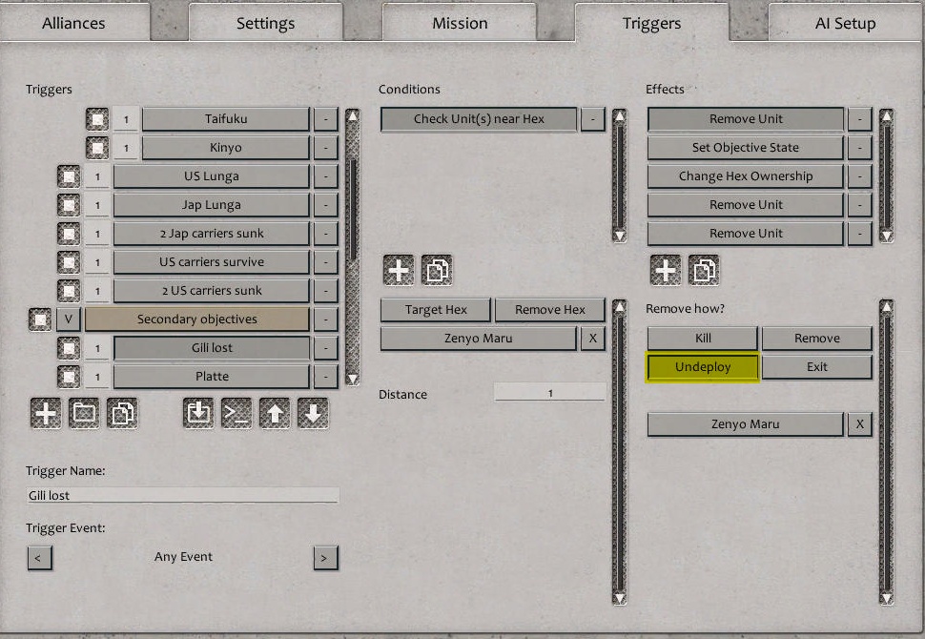Viewport: 925px width, 639px height.
Task: Delete the 2 US carriers sunk trigger
Action: pos(325,291)
